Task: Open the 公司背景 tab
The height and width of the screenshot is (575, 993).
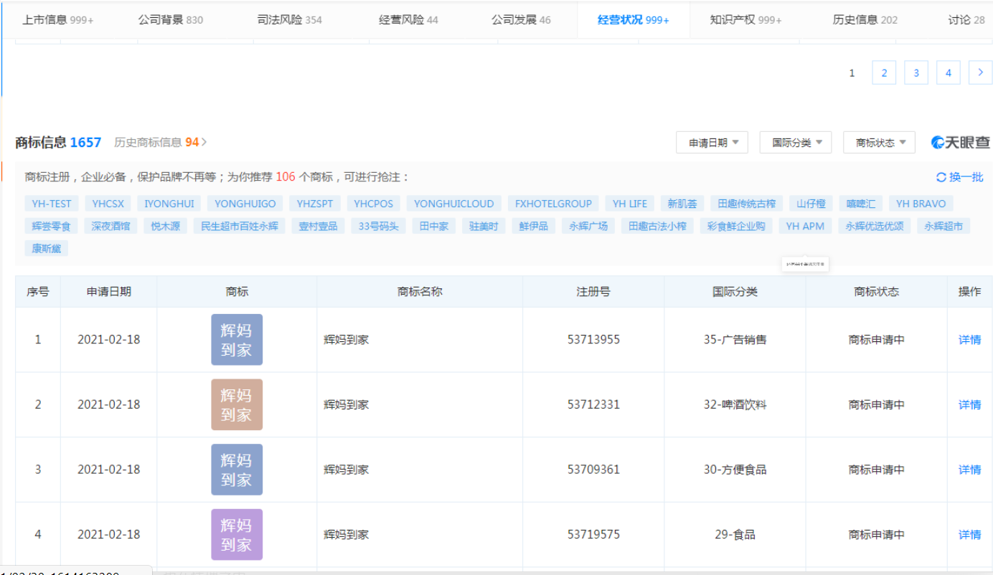Action: pos(170,19)
